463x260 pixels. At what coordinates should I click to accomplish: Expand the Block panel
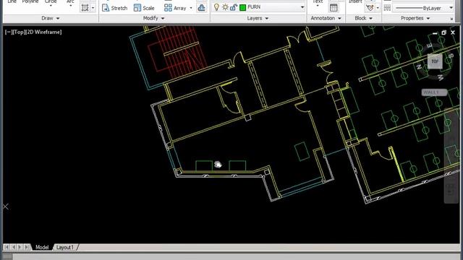point(363,18)
